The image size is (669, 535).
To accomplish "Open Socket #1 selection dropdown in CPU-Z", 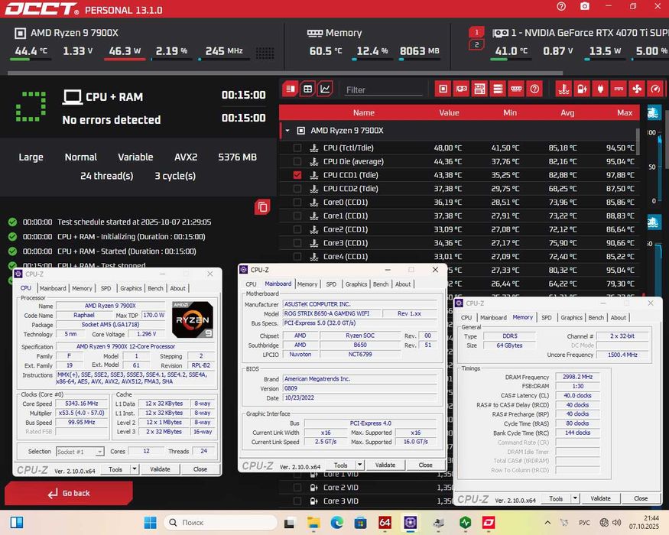I will tap(80, 452).
